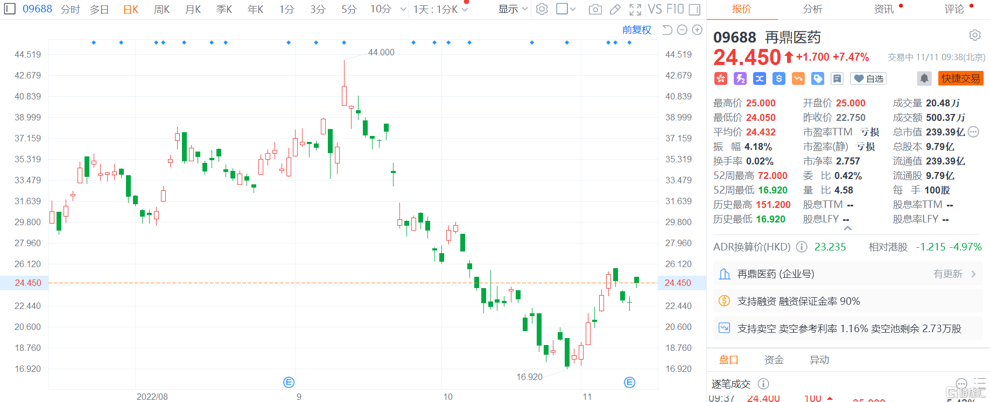Switch to 资金 capital flow tab

[x=774, y=360]
